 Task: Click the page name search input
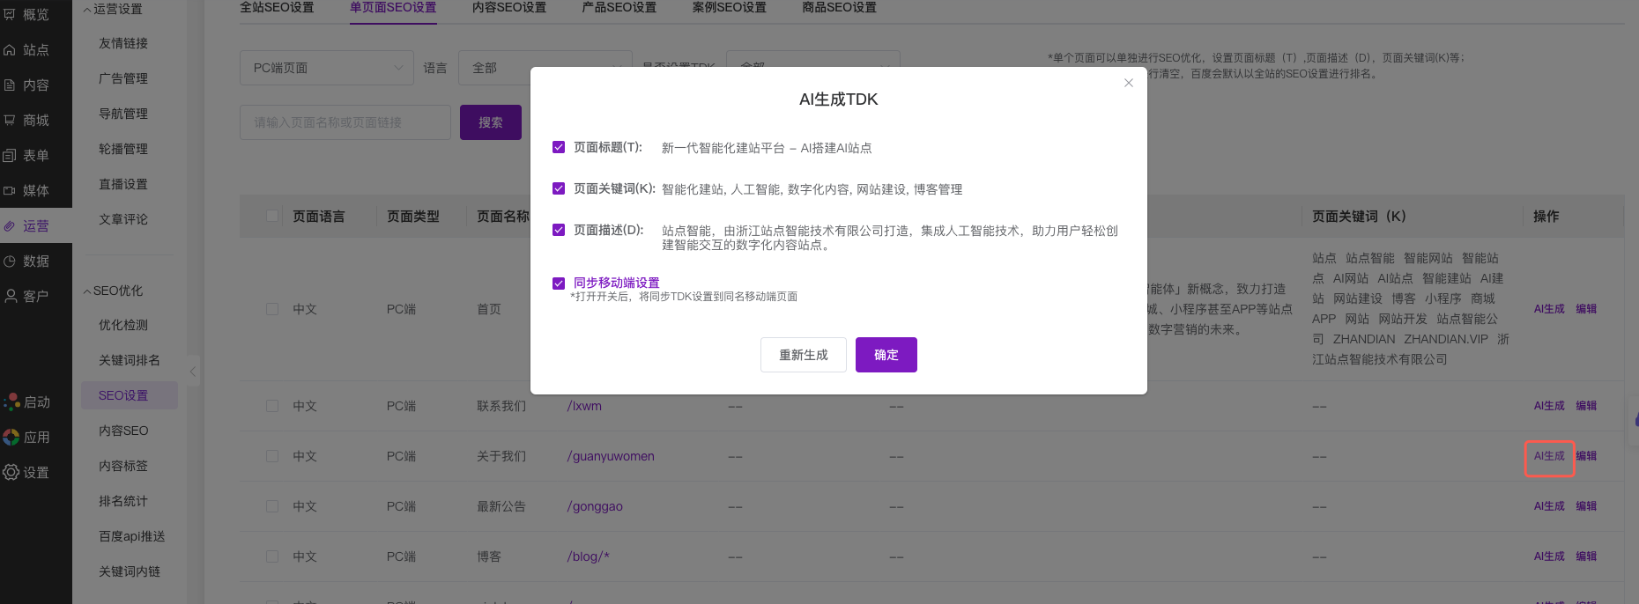345,122
